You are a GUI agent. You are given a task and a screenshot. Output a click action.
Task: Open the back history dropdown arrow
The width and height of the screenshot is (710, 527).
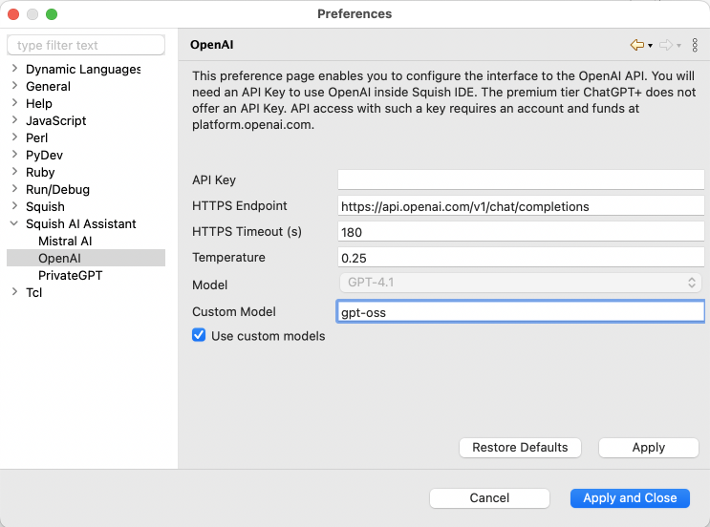pyautogui.click(x=650, y=46)
